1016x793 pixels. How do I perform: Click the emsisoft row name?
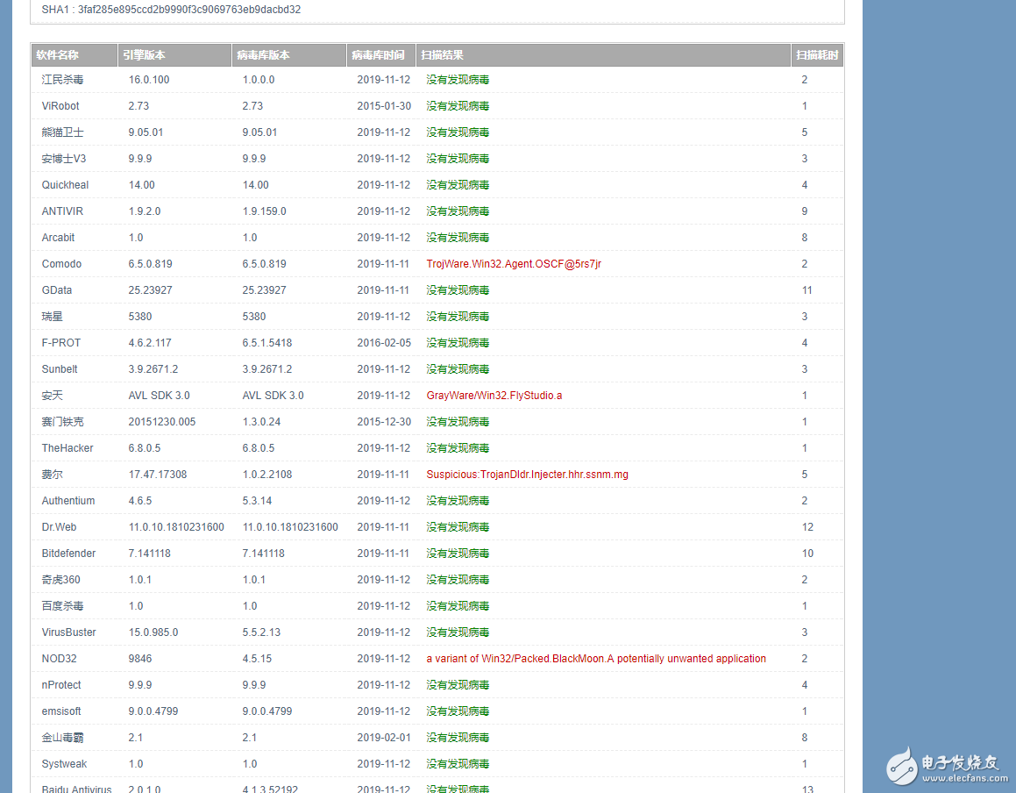60,711
